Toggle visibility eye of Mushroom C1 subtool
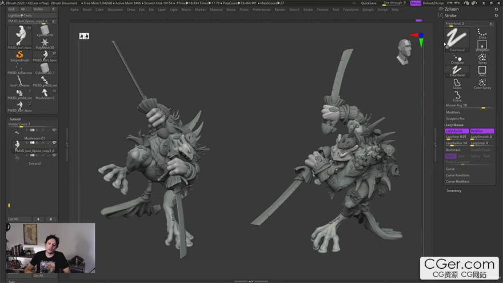Screen dimensions: 503x283 click(x=54, y=130)
